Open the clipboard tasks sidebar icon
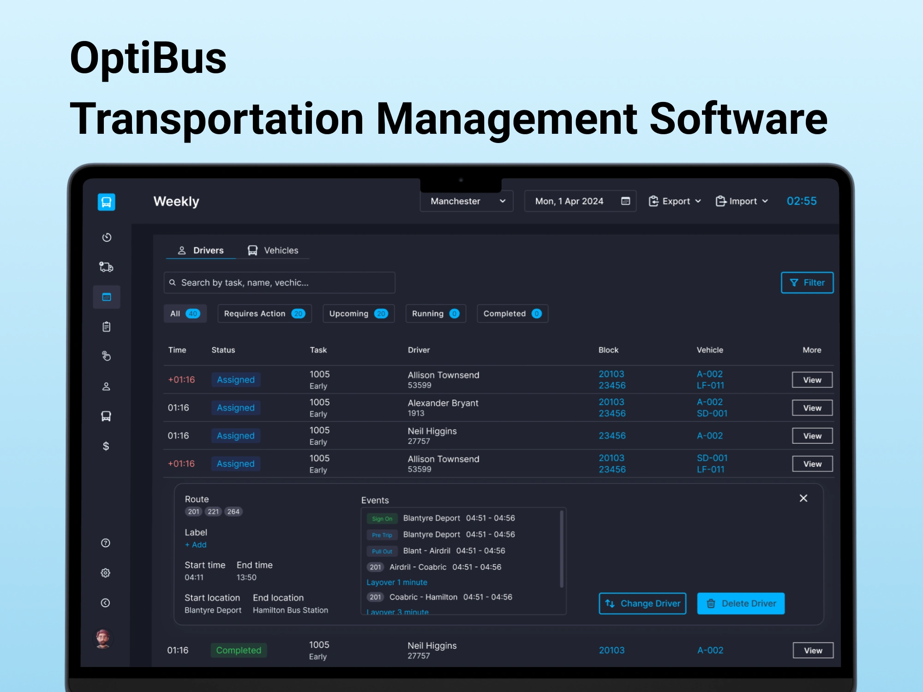923x692 pixels. pyautogui.click(x=106, y=327)
